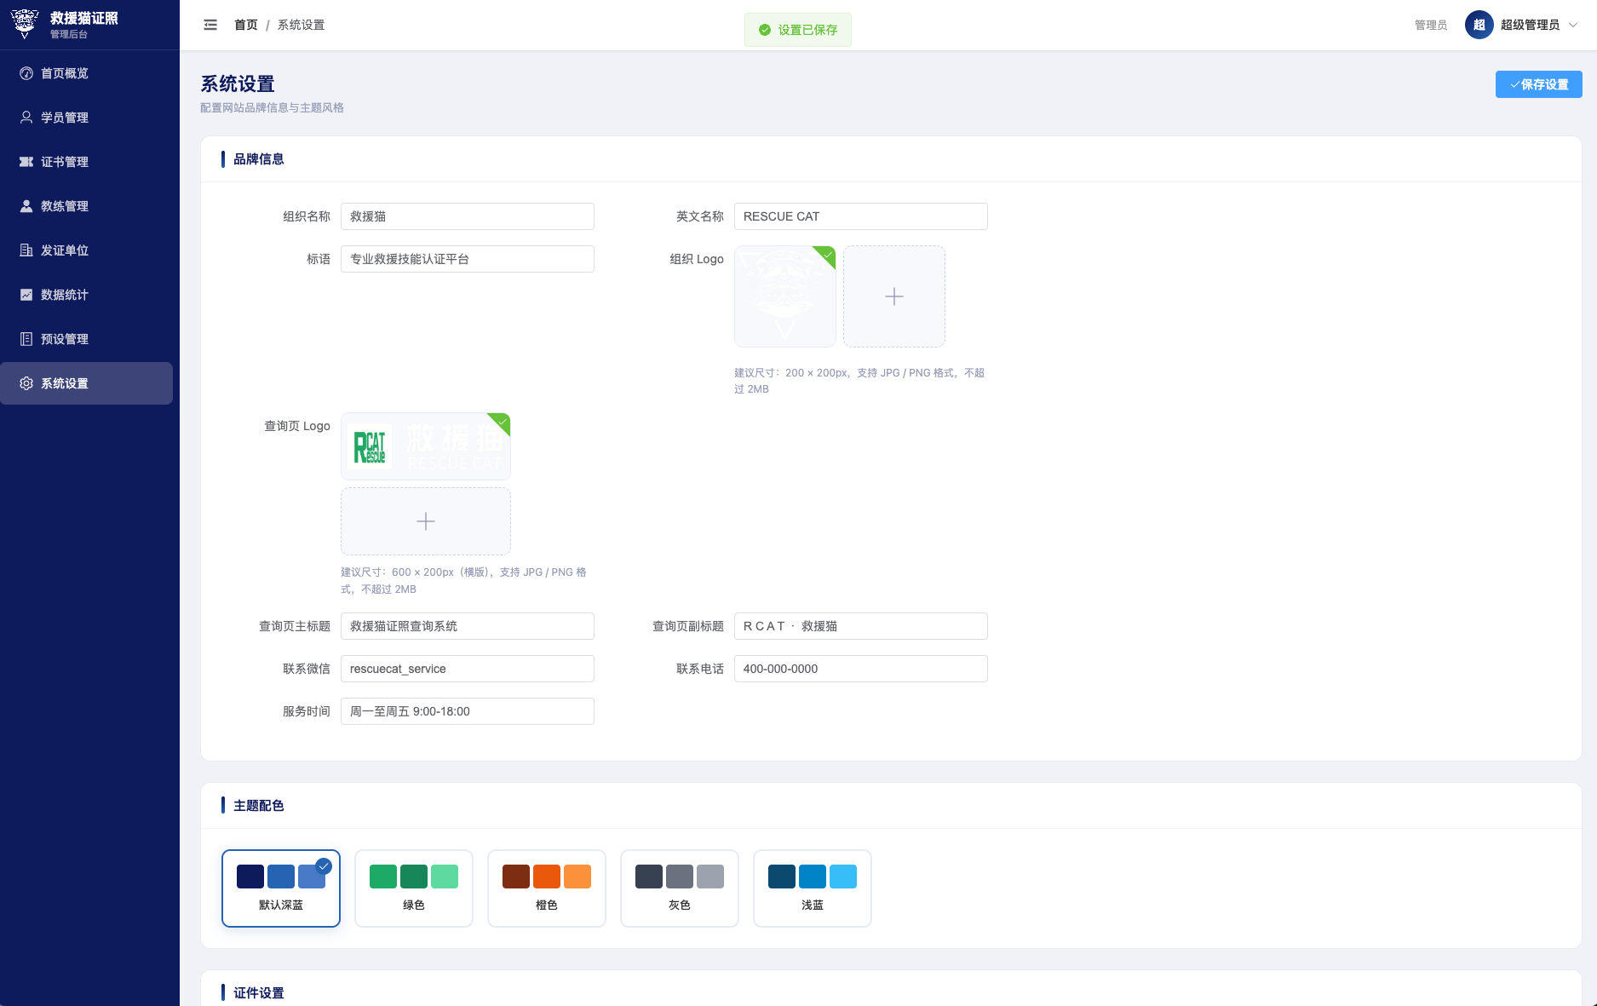Viewport: 1597px width, 1006px height.
Task: Select the 橙色 theme option
Action: click(x=546, y=888)
